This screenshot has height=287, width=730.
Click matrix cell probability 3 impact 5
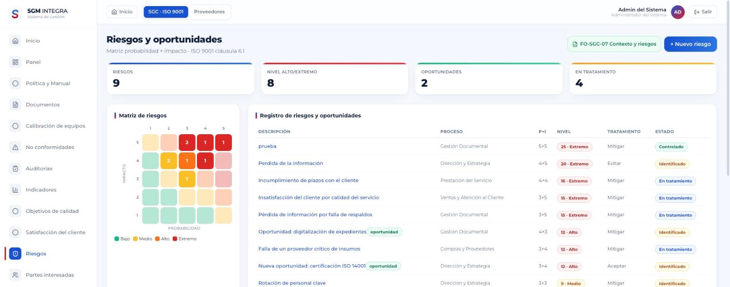[x=187, y=143]
